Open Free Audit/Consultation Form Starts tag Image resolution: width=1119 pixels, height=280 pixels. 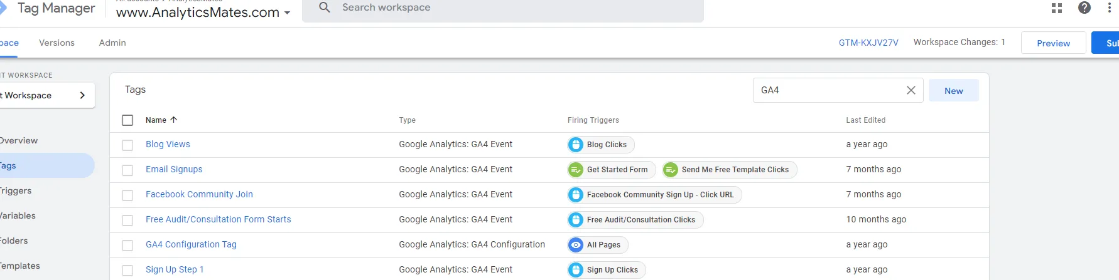coord(219,219)
